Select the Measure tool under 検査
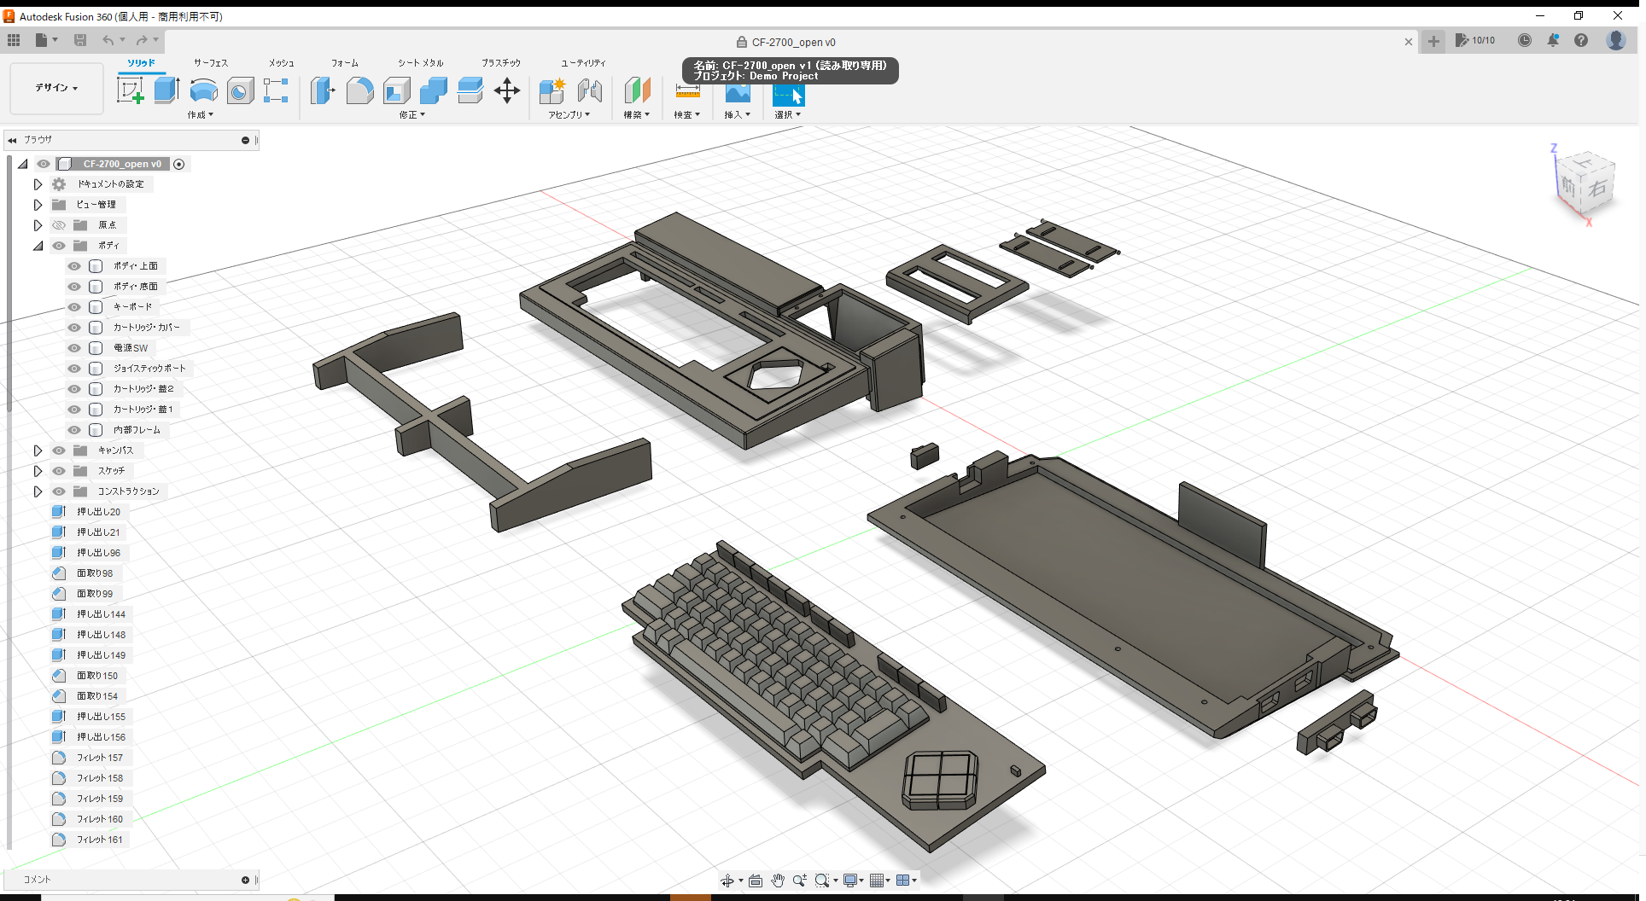This screenshot has height=901, width=1646. tap(687, 91)
